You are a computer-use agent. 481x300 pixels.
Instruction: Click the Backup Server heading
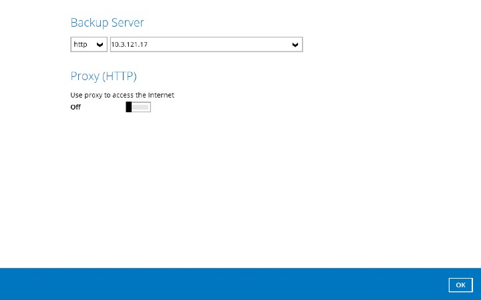(107, 23)
